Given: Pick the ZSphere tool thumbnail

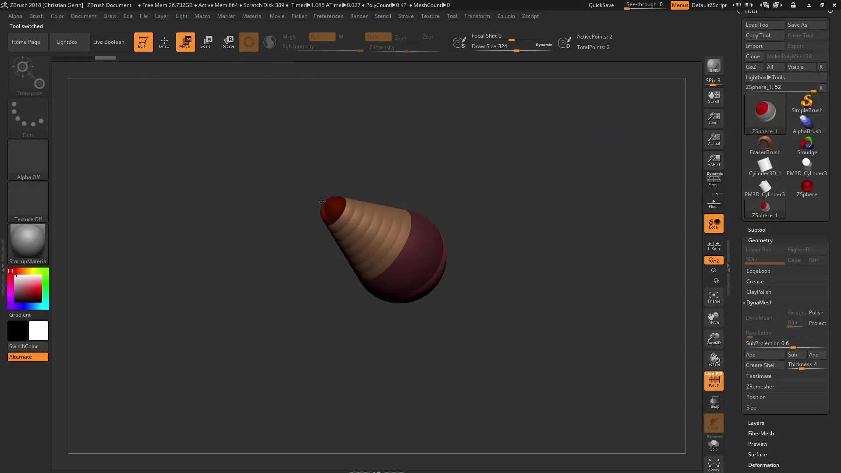Looking at the screenshot, I should (806, 188).
